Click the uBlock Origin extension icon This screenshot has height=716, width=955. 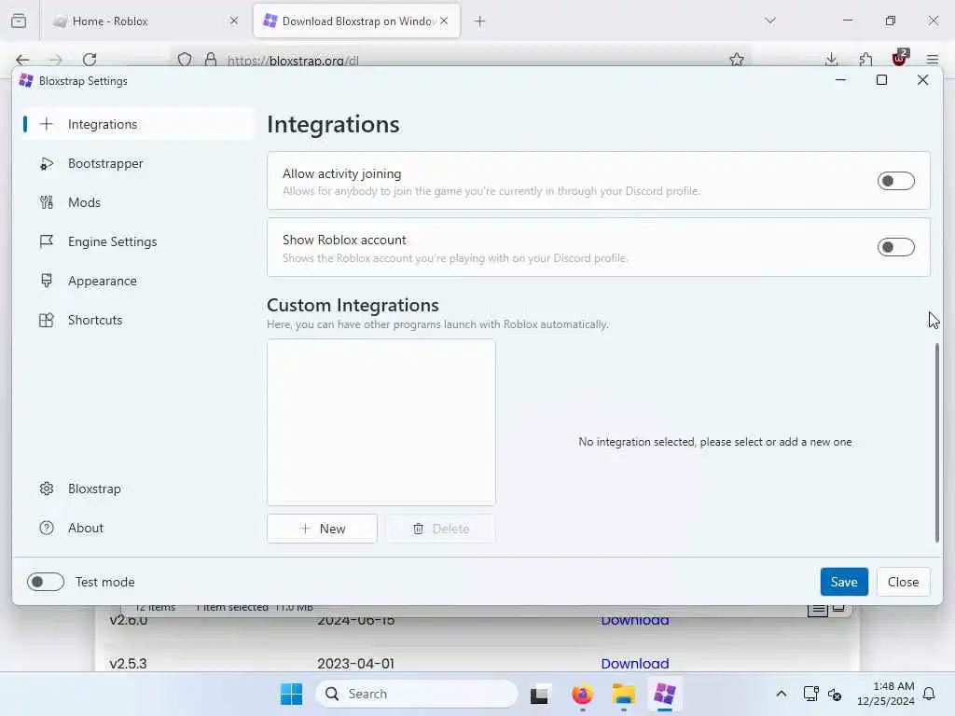coord(900,59)
